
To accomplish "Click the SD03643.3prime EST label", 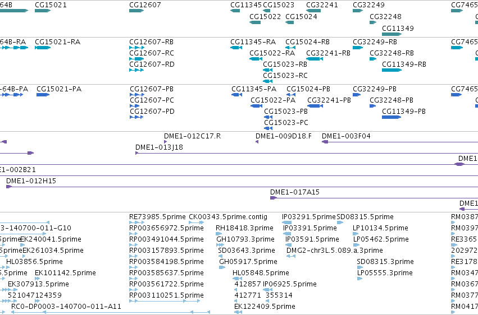I will click(247, 251).
